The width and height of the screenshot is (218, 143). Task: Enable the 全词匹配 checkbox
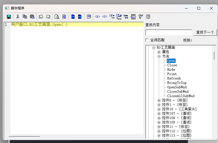click(x=147, y=40)
